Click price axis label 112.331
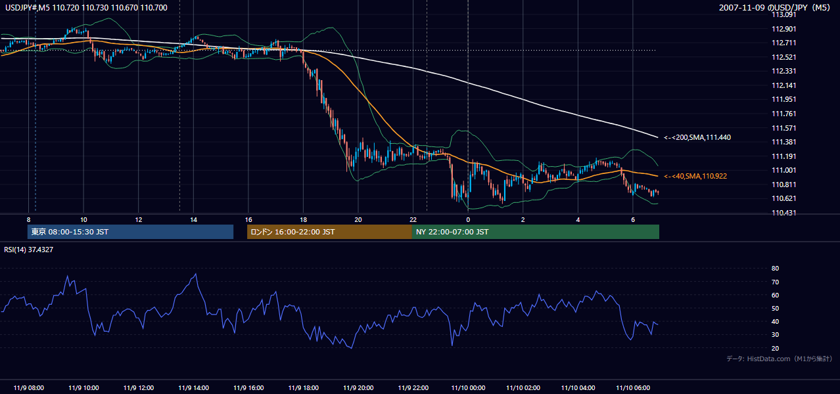840x394 pixels. [x=783, y=71]
